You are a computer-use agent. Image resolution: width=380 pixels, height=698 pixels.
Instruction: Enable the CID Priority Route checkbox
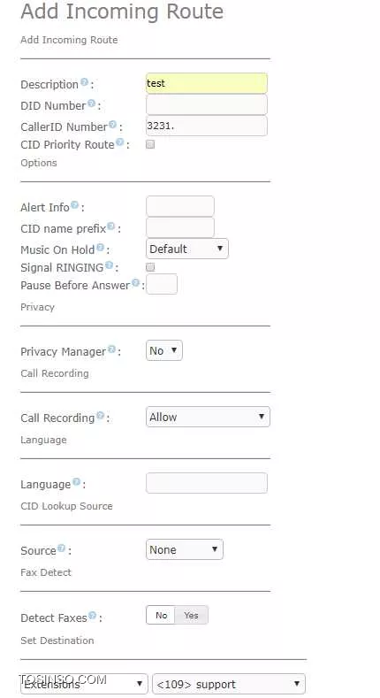pyautogui.click(x=150, y=144)
